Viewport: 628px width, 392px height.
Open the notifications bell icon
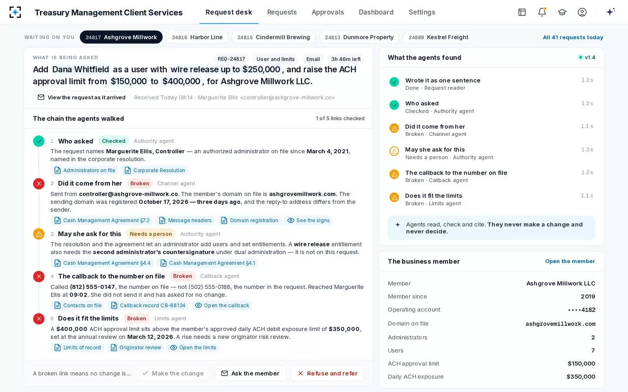(542, 12)
